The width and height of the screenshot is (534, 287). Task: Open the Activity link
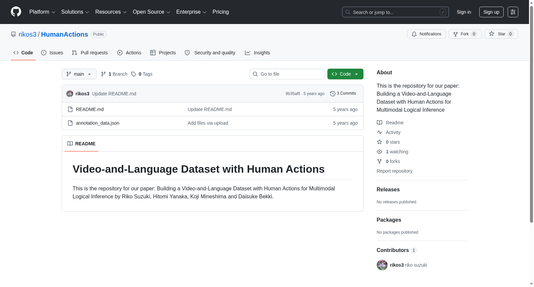coord(388,132)
